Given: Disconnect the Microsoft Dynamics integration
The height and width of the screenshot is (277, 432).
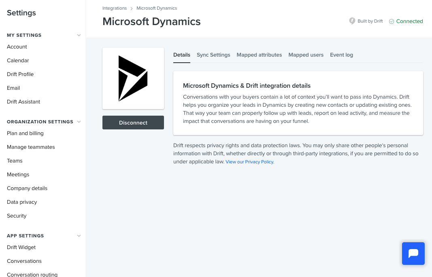Looking at the screenshot, I should (x=133, y=123).
